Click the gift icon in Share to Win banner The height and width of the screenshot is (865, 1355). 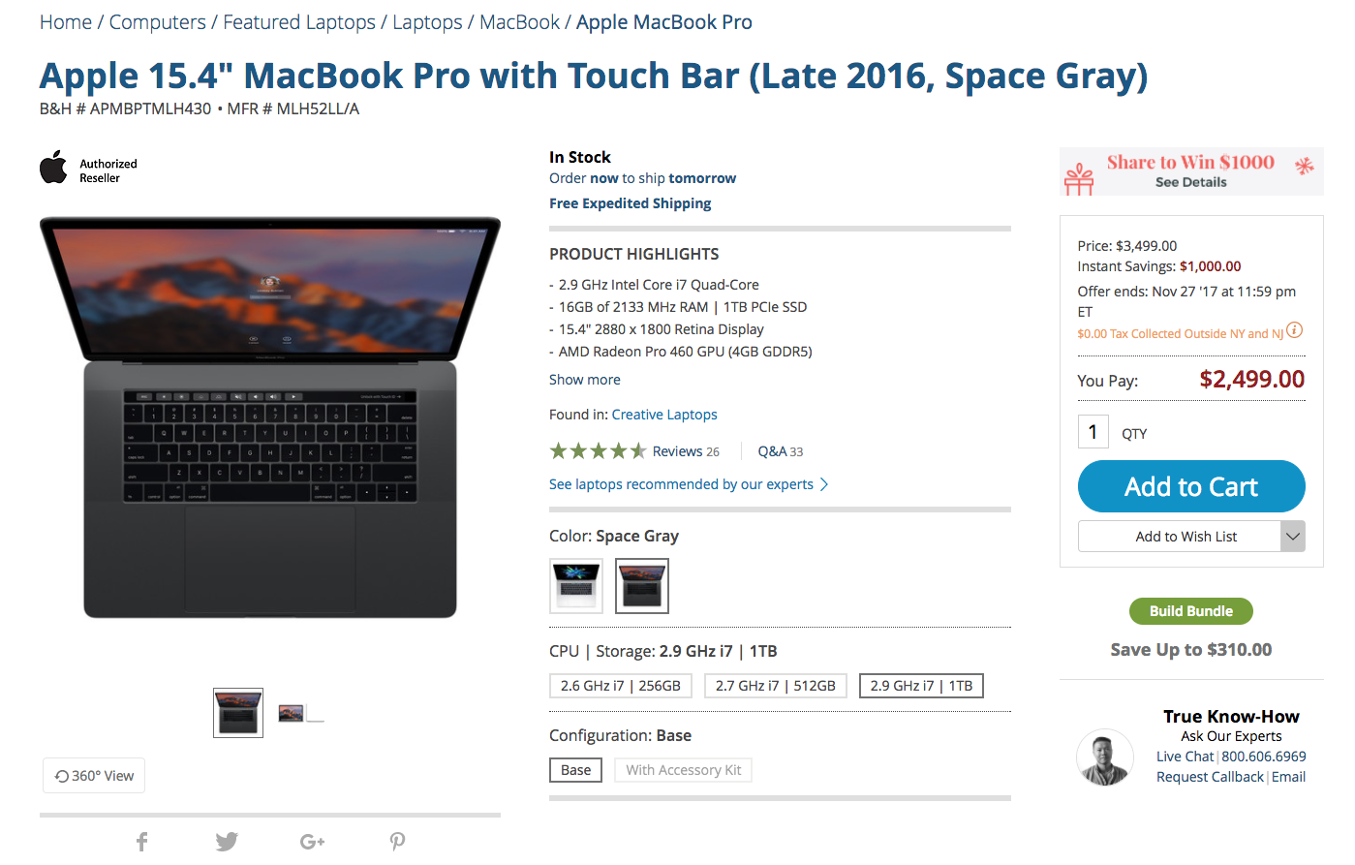point(1079,178)
